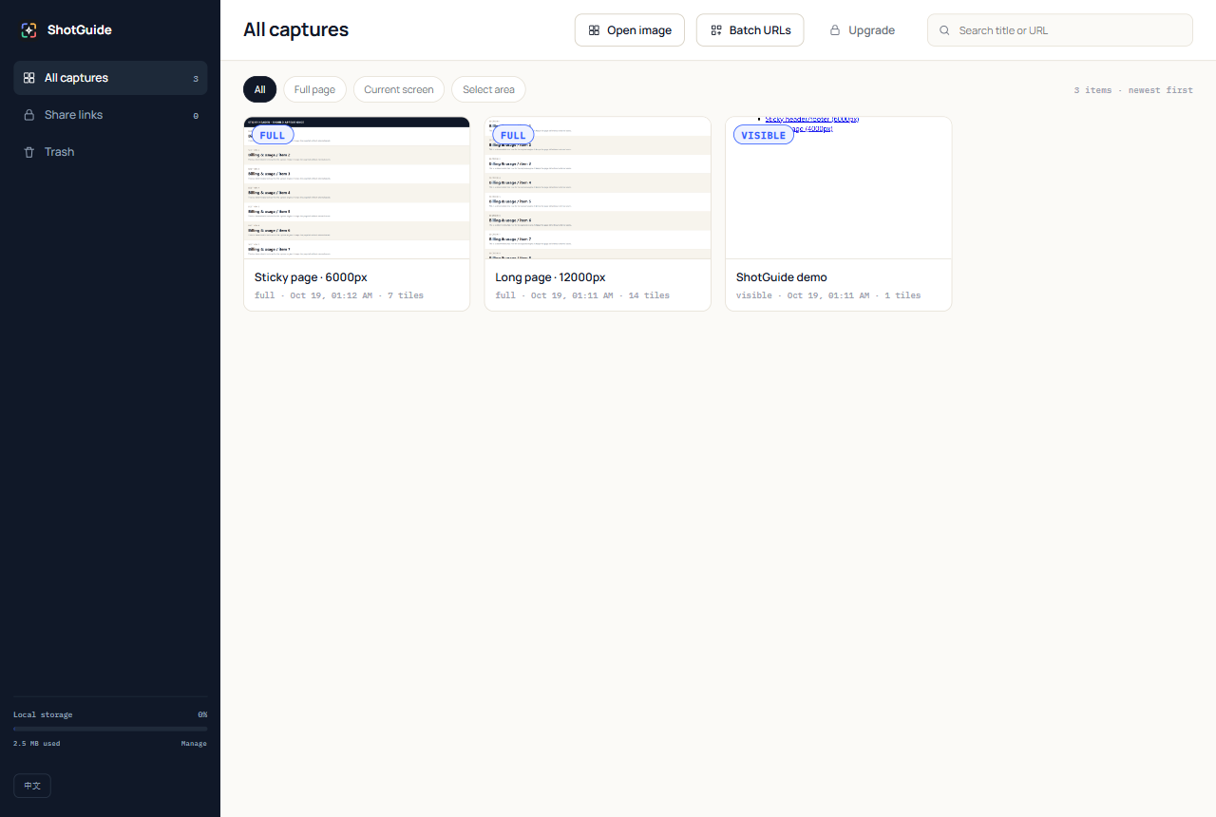The height and width of the screenshot is (817, 1216).
Task: Click the "All captures" page heading
Action: 296,30
